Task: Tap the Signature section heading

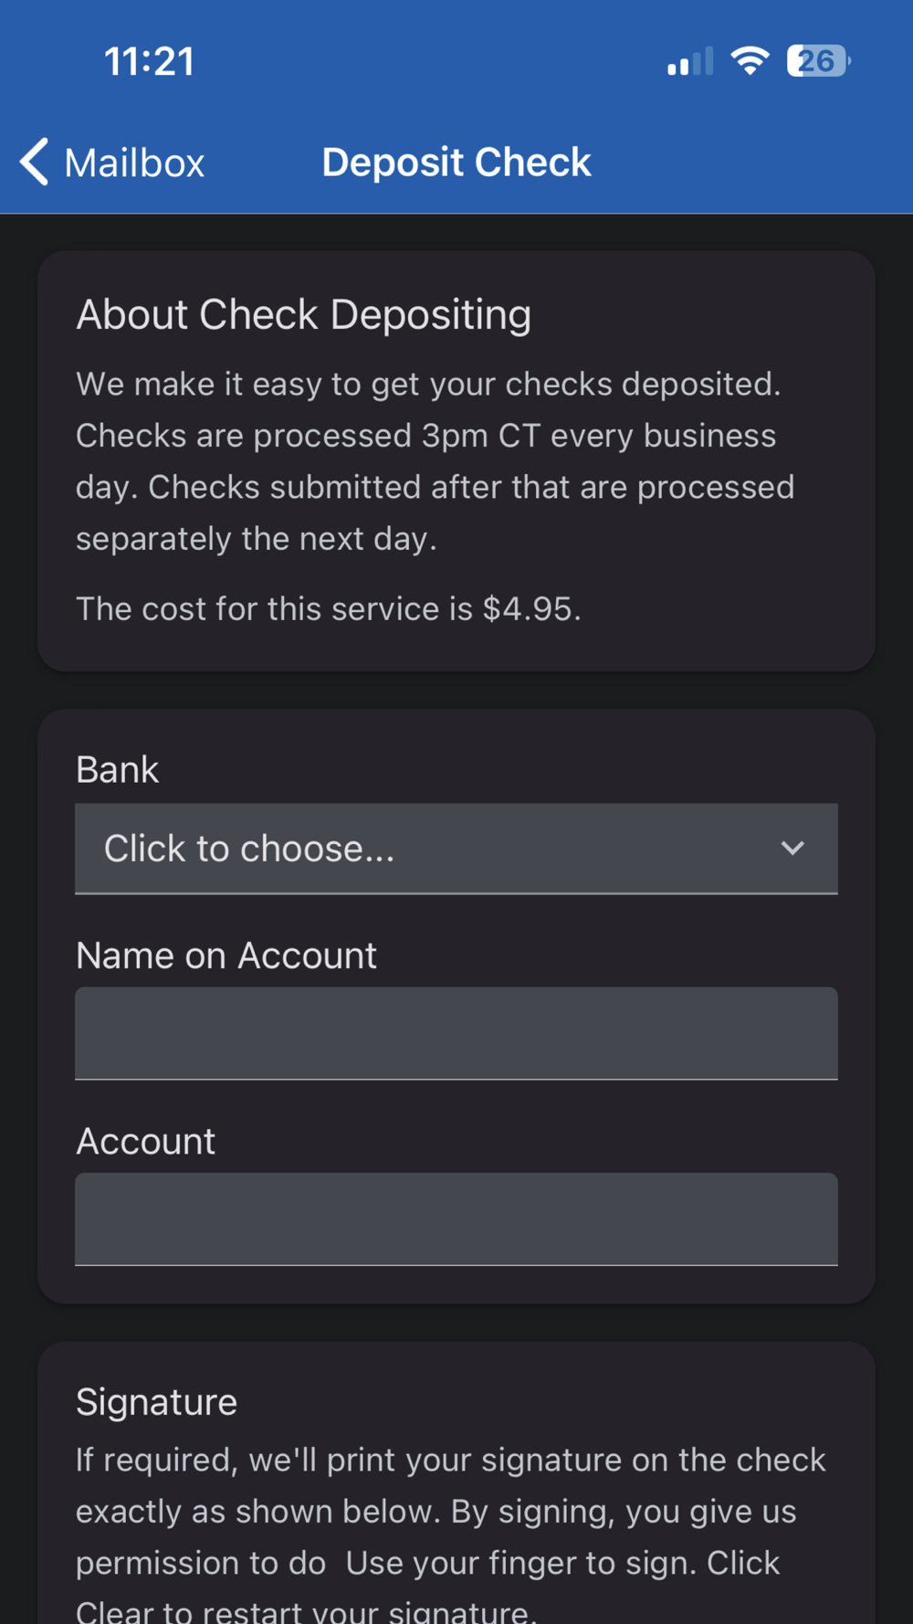Action: coord(157,1402)
